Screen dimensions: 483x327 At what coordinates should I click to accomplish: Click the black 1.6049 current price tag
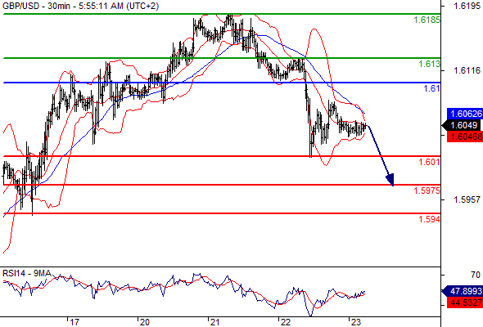(x=461, y=126)
